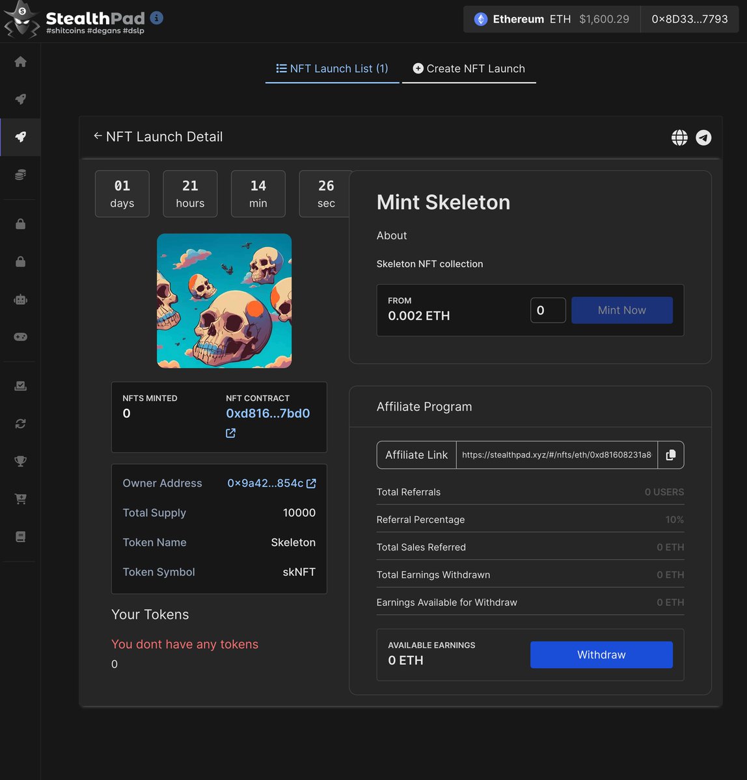Open NFT contract link 0xd816...7bd0
The height and width of the screenshot is (780, 747).
pyautogui.click(x=268, y=413)
